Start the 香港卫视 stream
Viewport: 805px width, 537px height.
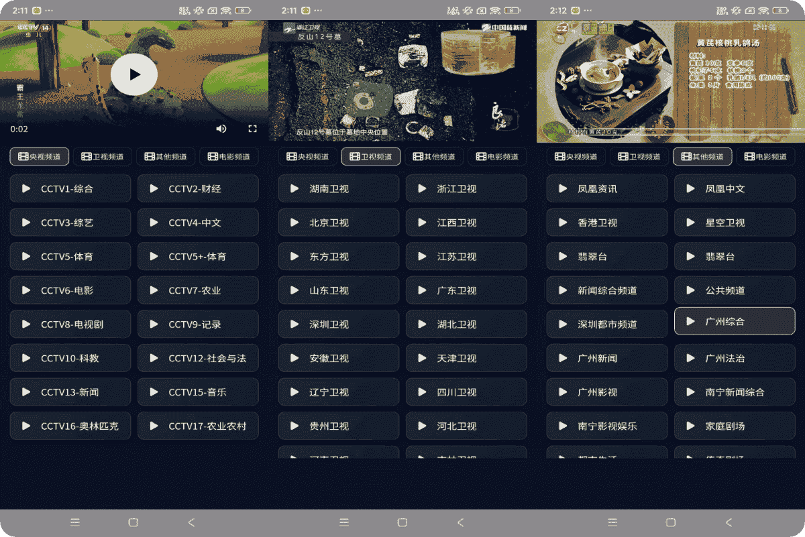click(x=607, y=223)
